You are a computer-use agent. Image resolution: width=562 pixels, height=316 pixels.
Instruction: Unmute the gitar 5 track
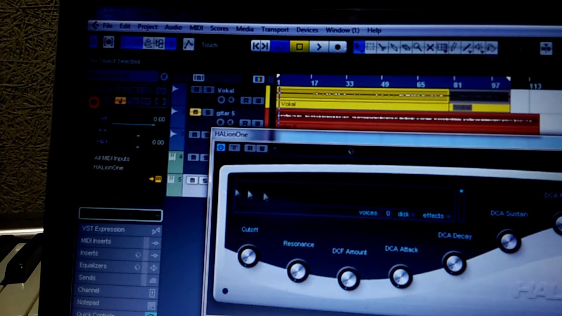(195, 112)
